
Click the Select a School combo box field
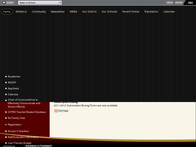(40, 3)
